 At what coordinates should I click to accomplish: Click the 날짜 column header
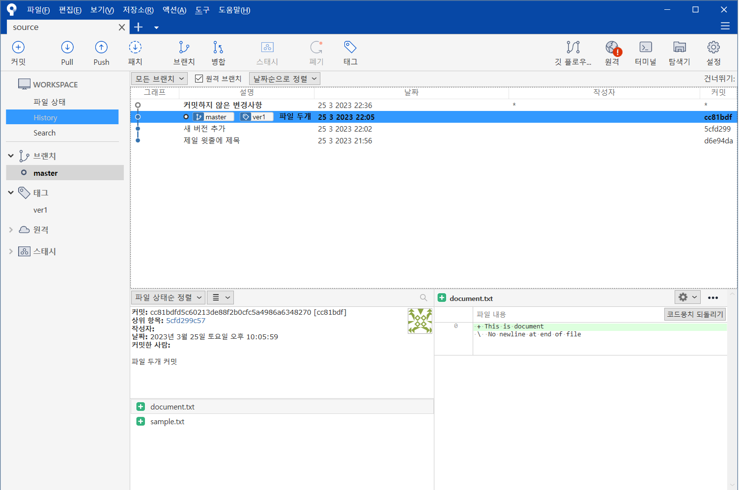click(x=411, y=92)
